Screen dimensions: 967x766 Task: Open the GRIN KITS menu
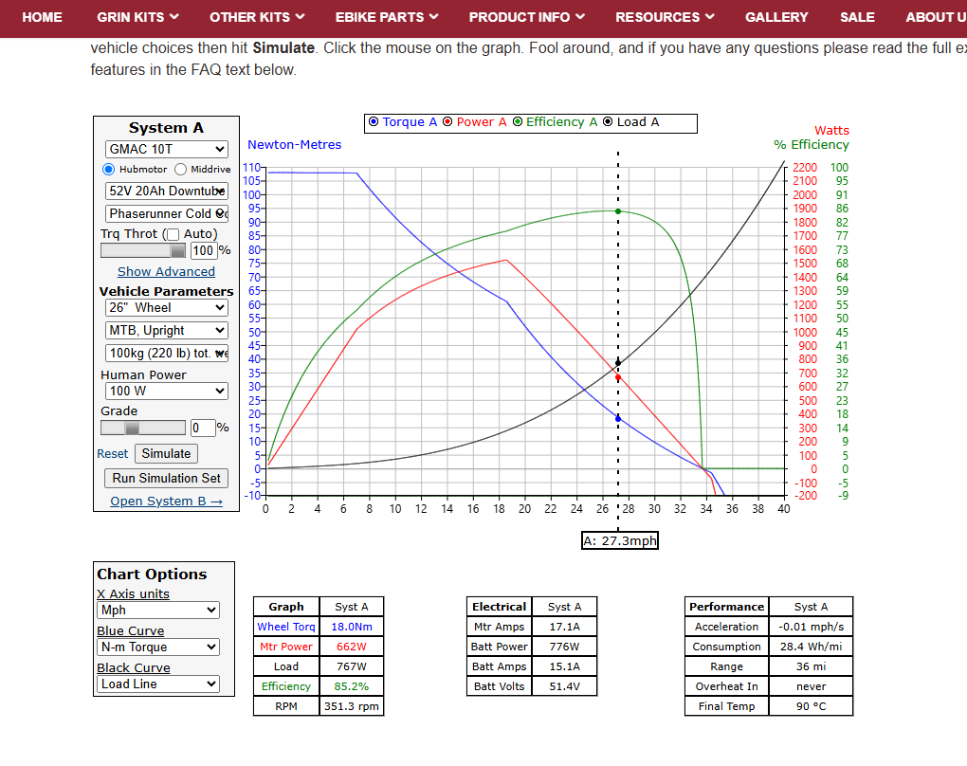coord(137,17)
